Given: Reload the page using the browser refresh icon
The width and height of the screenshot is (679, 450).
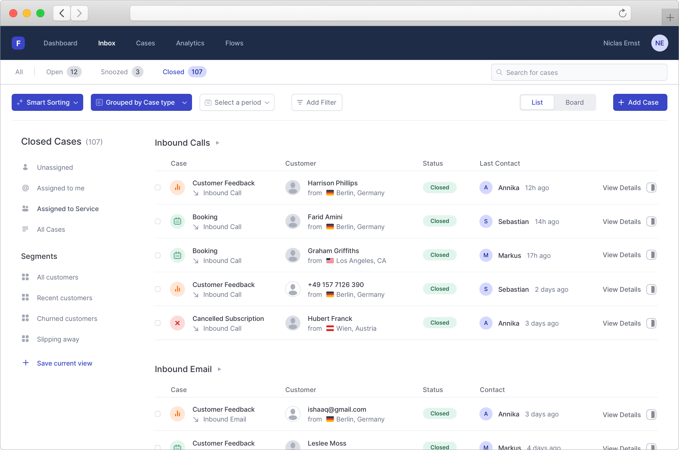Looking at the screenshot, I should click(622, 13).
